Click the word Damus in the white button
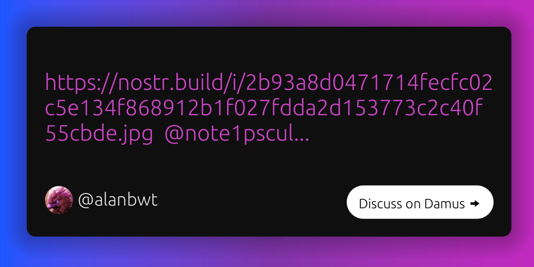Viewport: 534px width, 267px height. pyautogui.click(x=444, y=204)
